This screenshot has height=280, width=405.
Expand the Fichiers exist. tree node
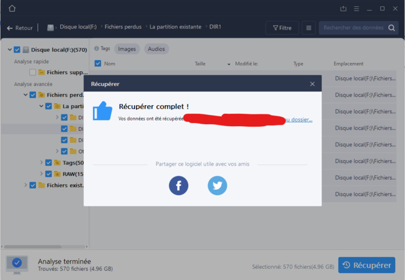point(25,185)
